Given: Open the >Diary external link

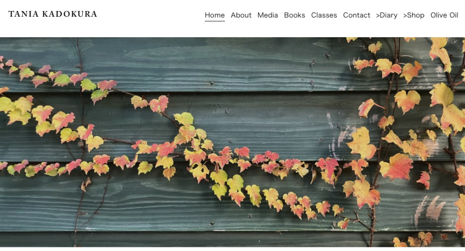Looking at the screenshot, I should (387, 15).
